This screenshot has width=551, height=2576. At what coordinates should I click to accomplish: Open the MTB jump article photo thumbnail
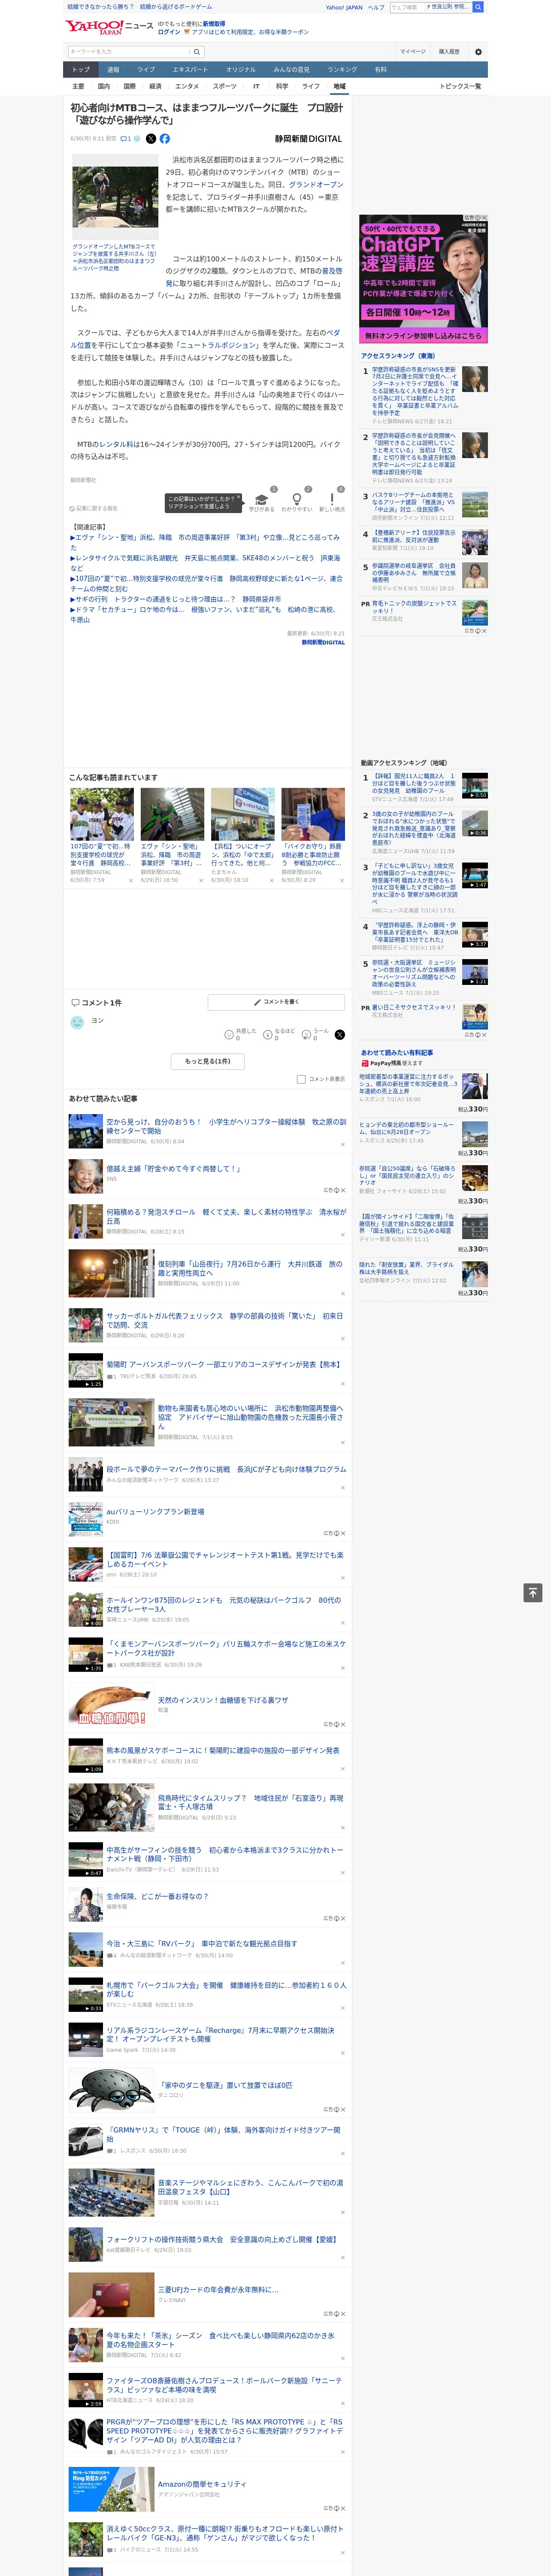(x=115, y=197)
